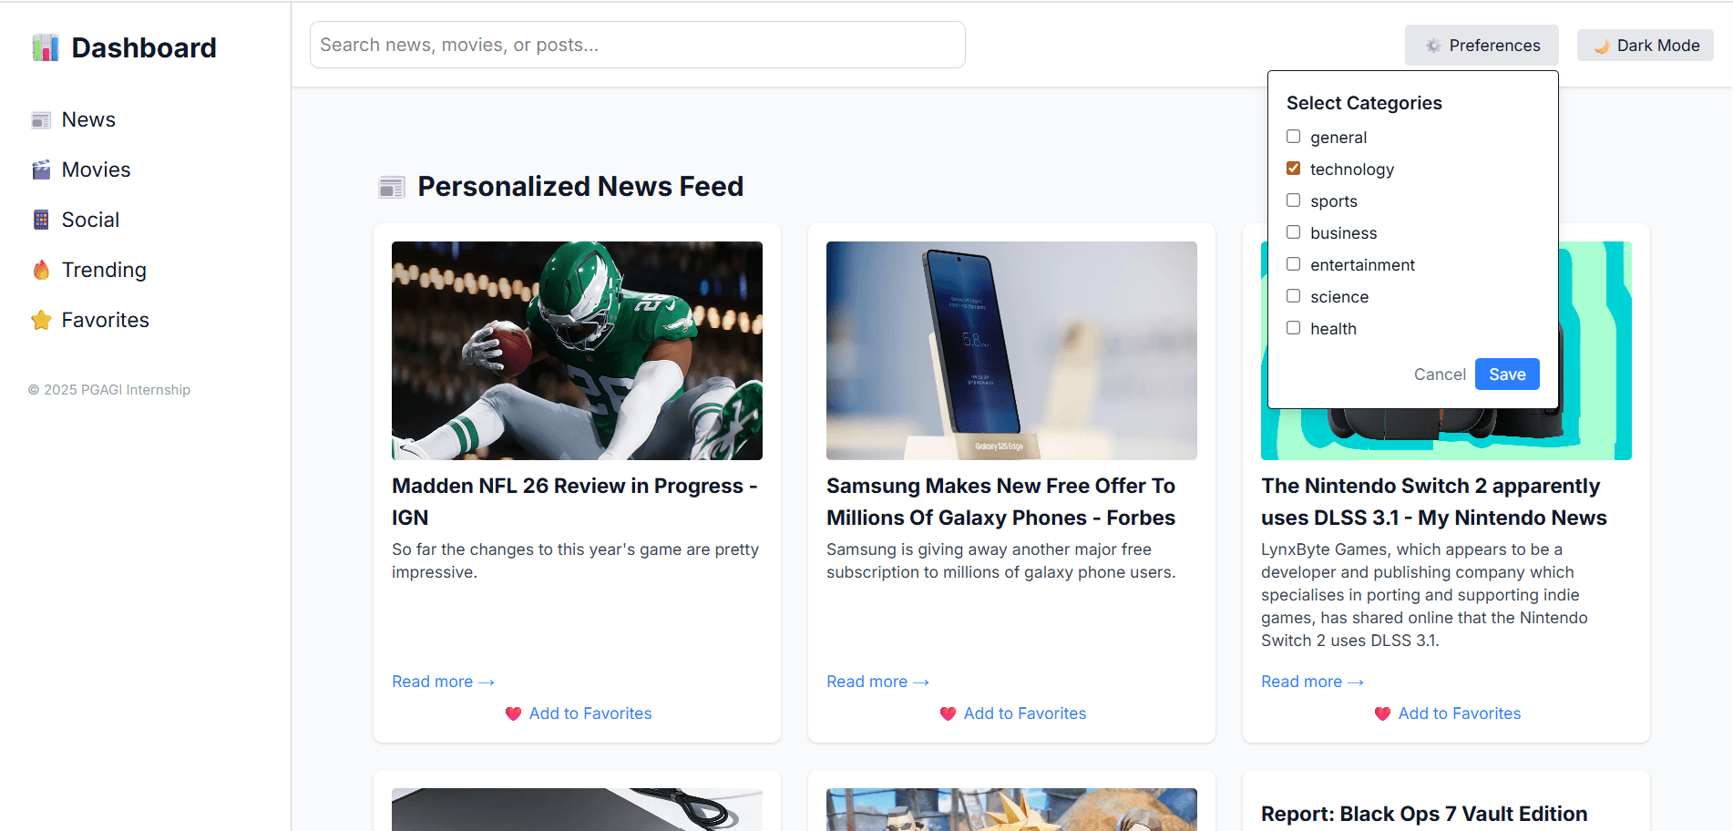Add Madden NFL 26 article to Favorites
Viewport: 1733px width, 831px height.
(x=578, y=714)
